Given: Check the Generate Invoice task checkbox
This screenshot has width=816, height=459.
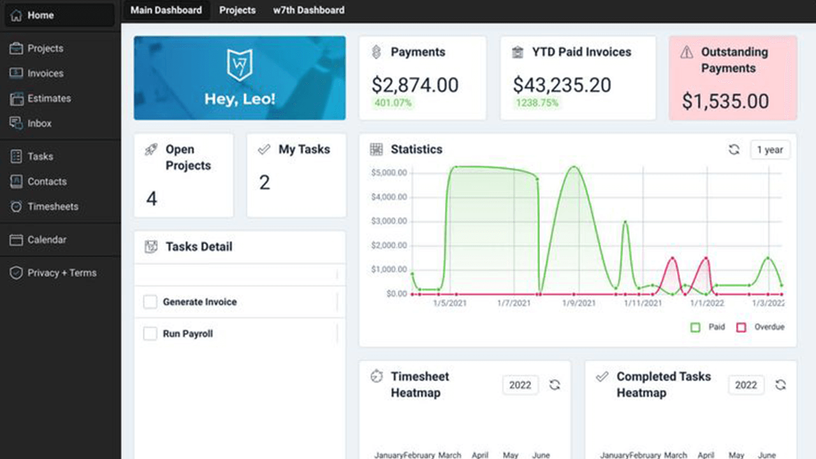Looking at the screenshot, I should [x=150, y=302].
